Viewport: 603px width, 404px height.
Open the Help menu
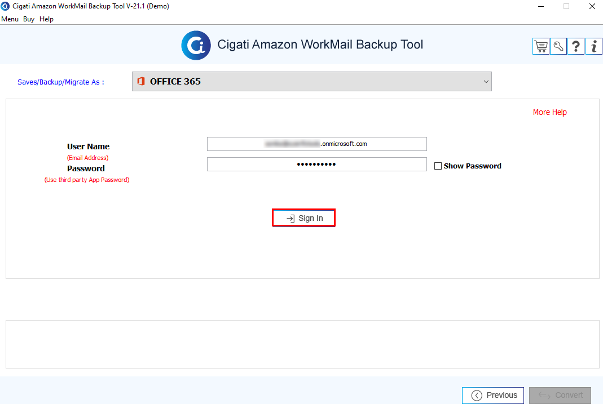[x=46, y=19]
